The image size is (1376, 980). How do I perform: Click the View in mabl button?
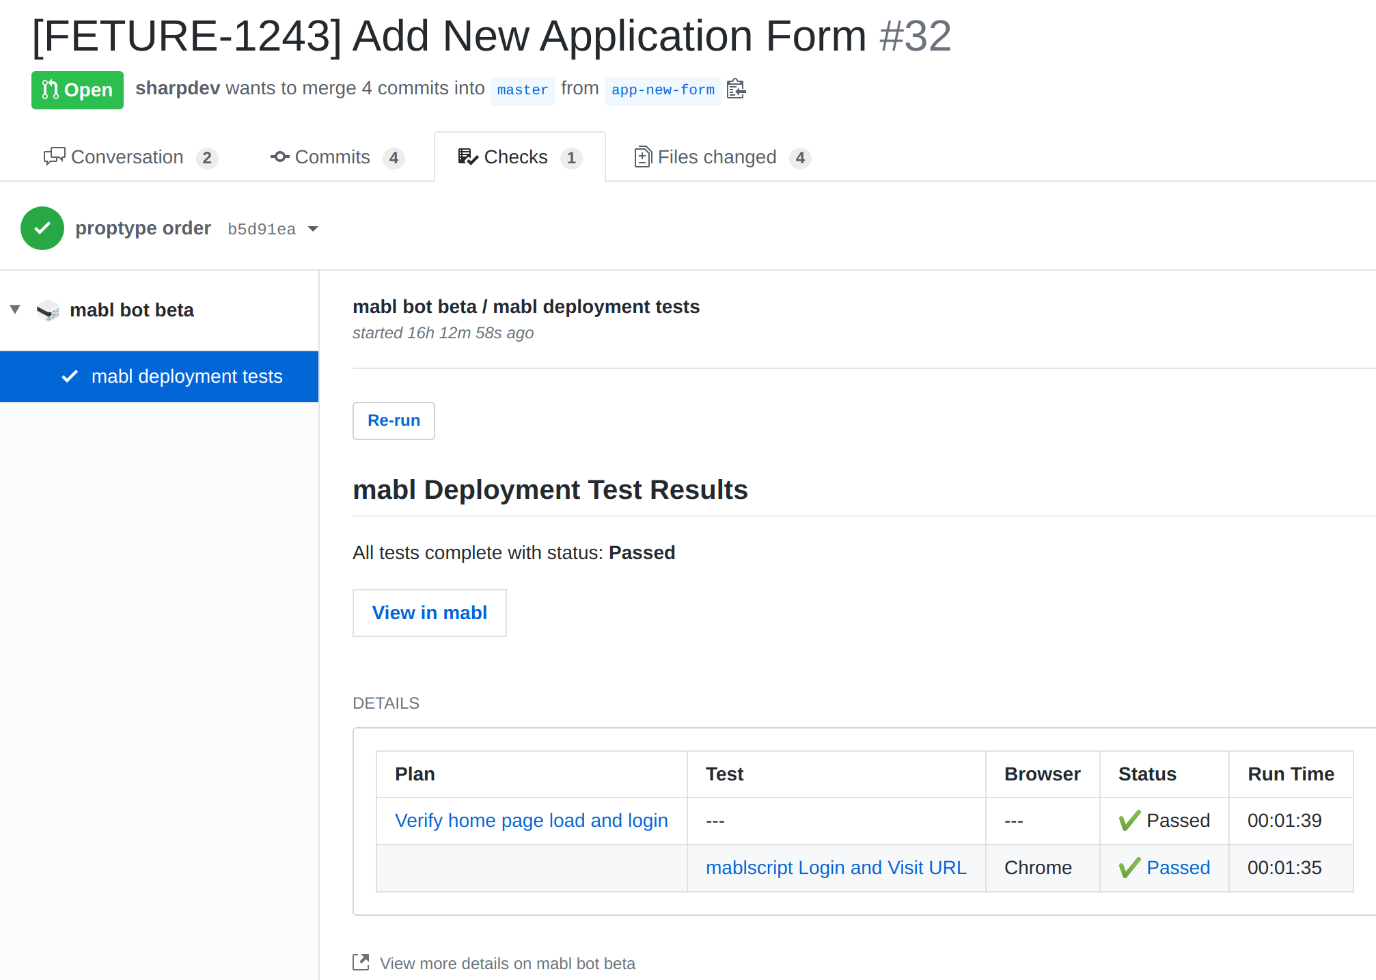point(429,612)
